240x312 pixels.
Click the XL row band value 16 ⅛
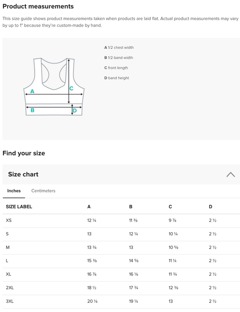point(134,274)
